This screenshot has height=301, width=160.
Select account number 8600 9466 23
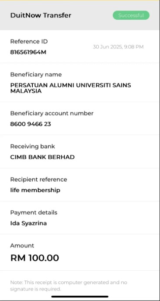(x=31, y=124)
